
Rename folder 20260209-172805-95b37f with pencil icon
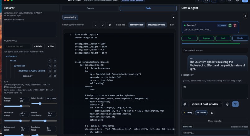pos(50,71)
